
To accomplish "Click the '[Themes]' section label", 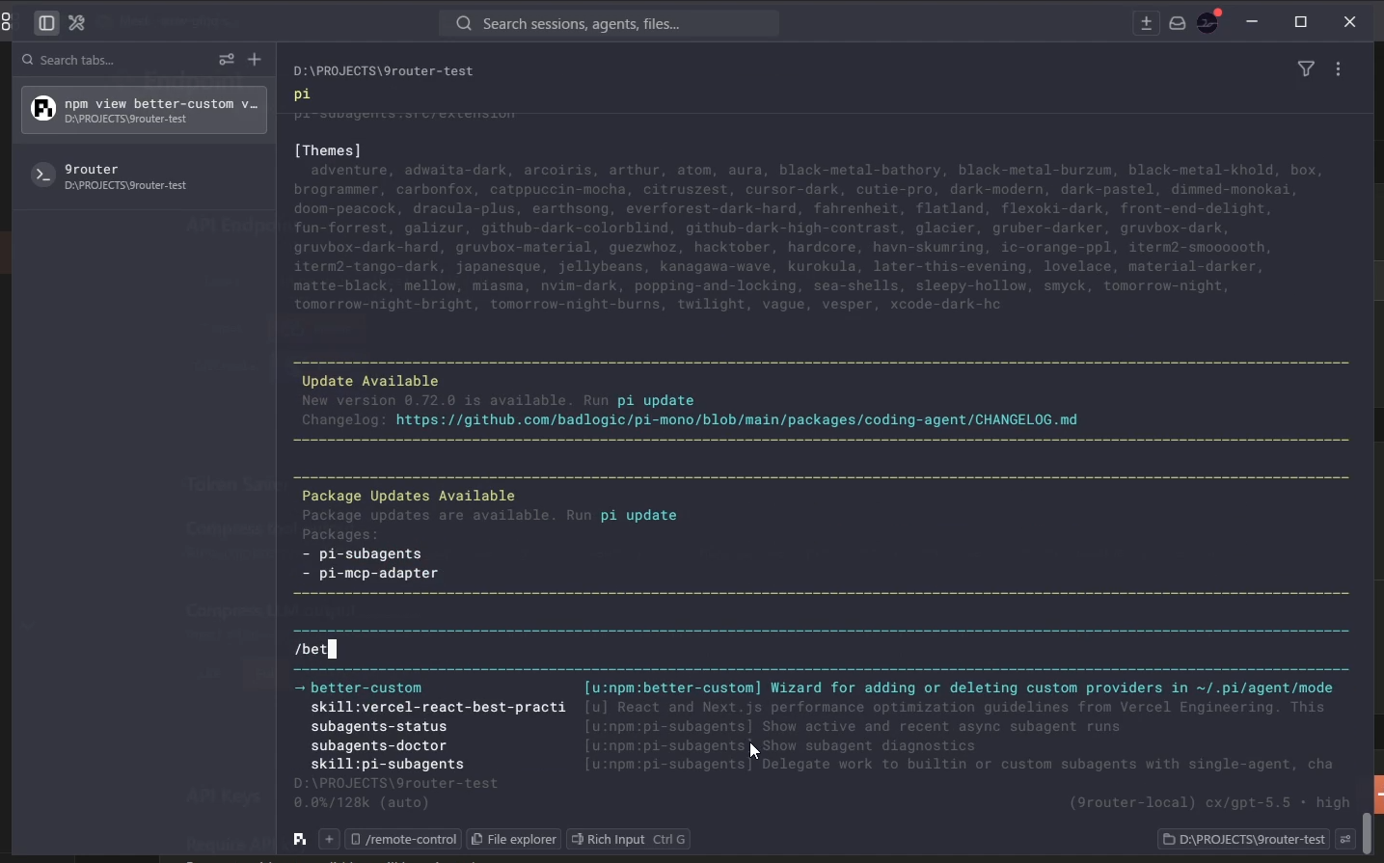I will click(x=328, y=151).
